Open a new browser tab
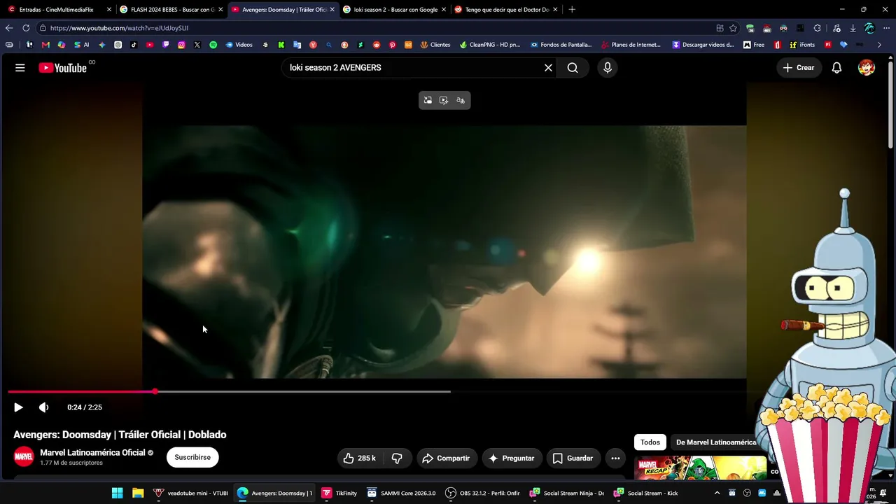This screenshot has height=504, width=896. 572,10
